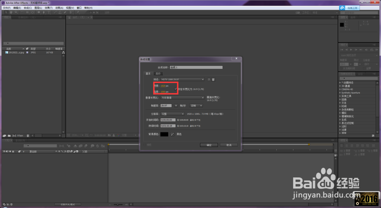Click the new folder icon in project panel

pyautogui.click(x=9, y=135)
